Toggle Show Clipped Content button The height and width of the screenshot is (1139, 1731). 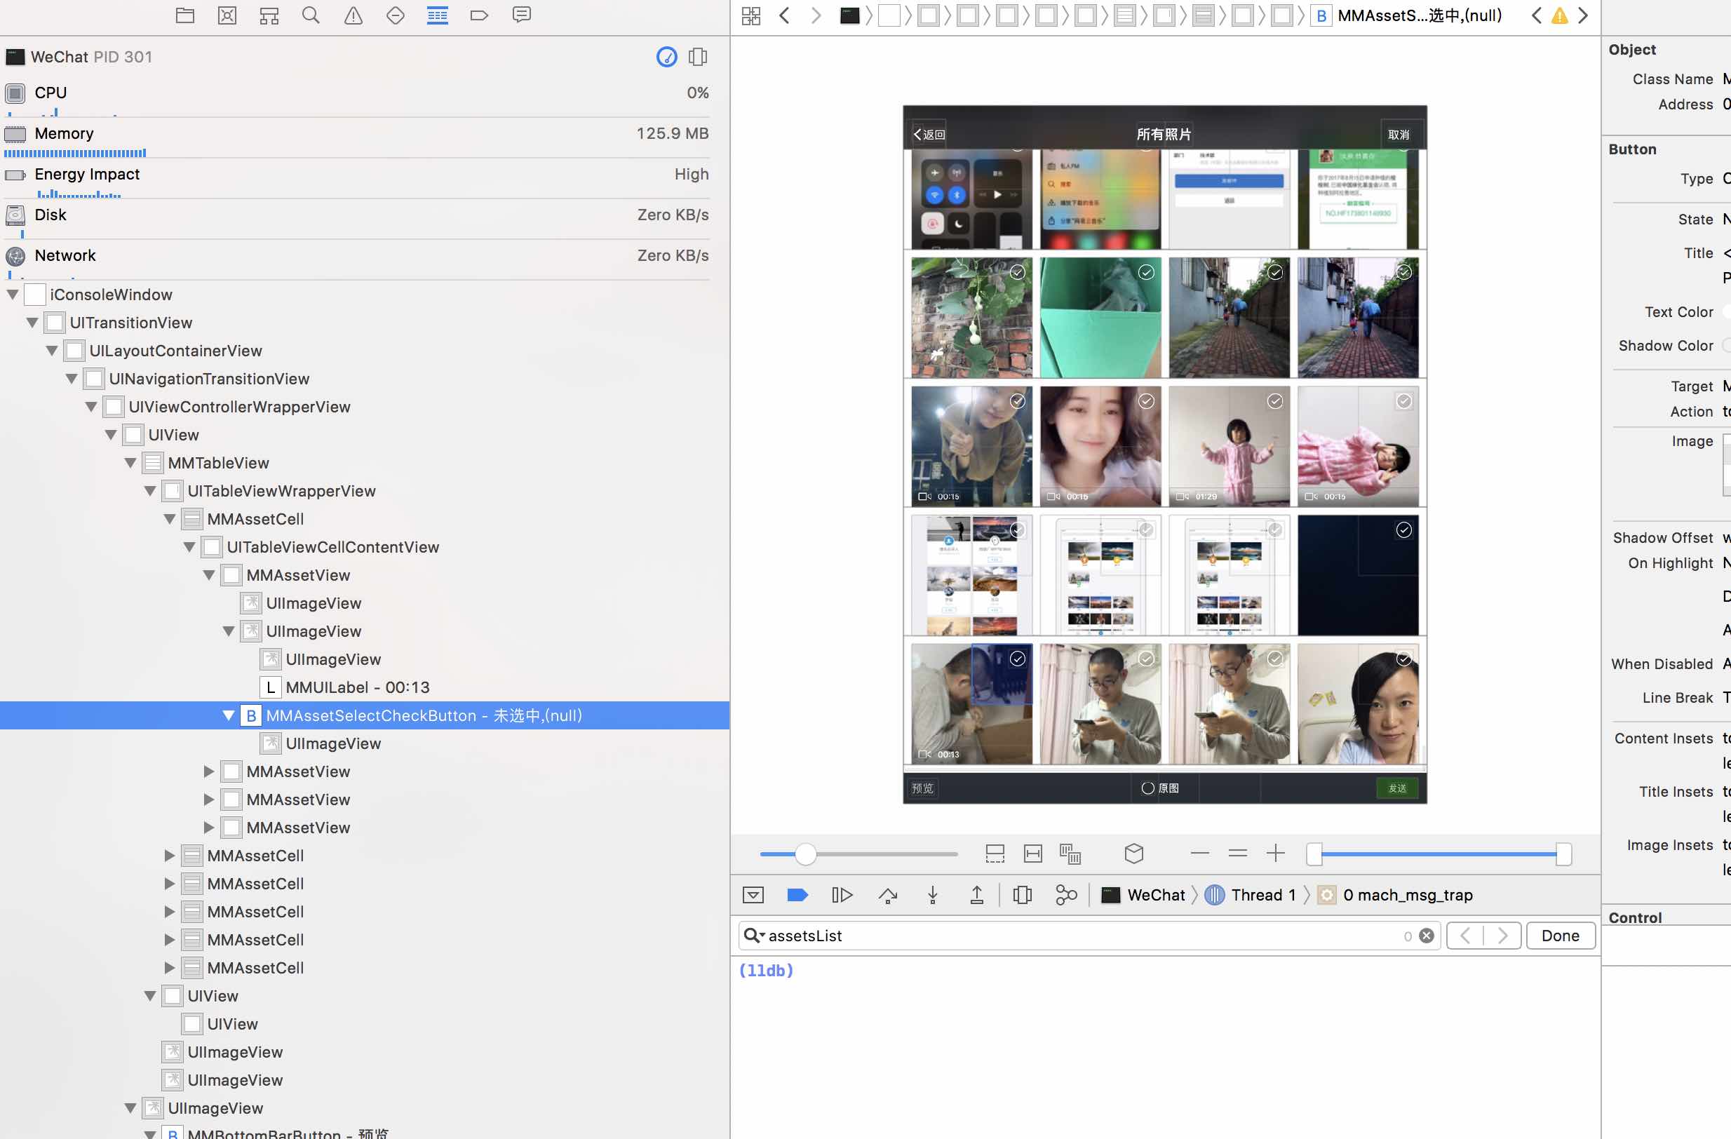point(995,853)
